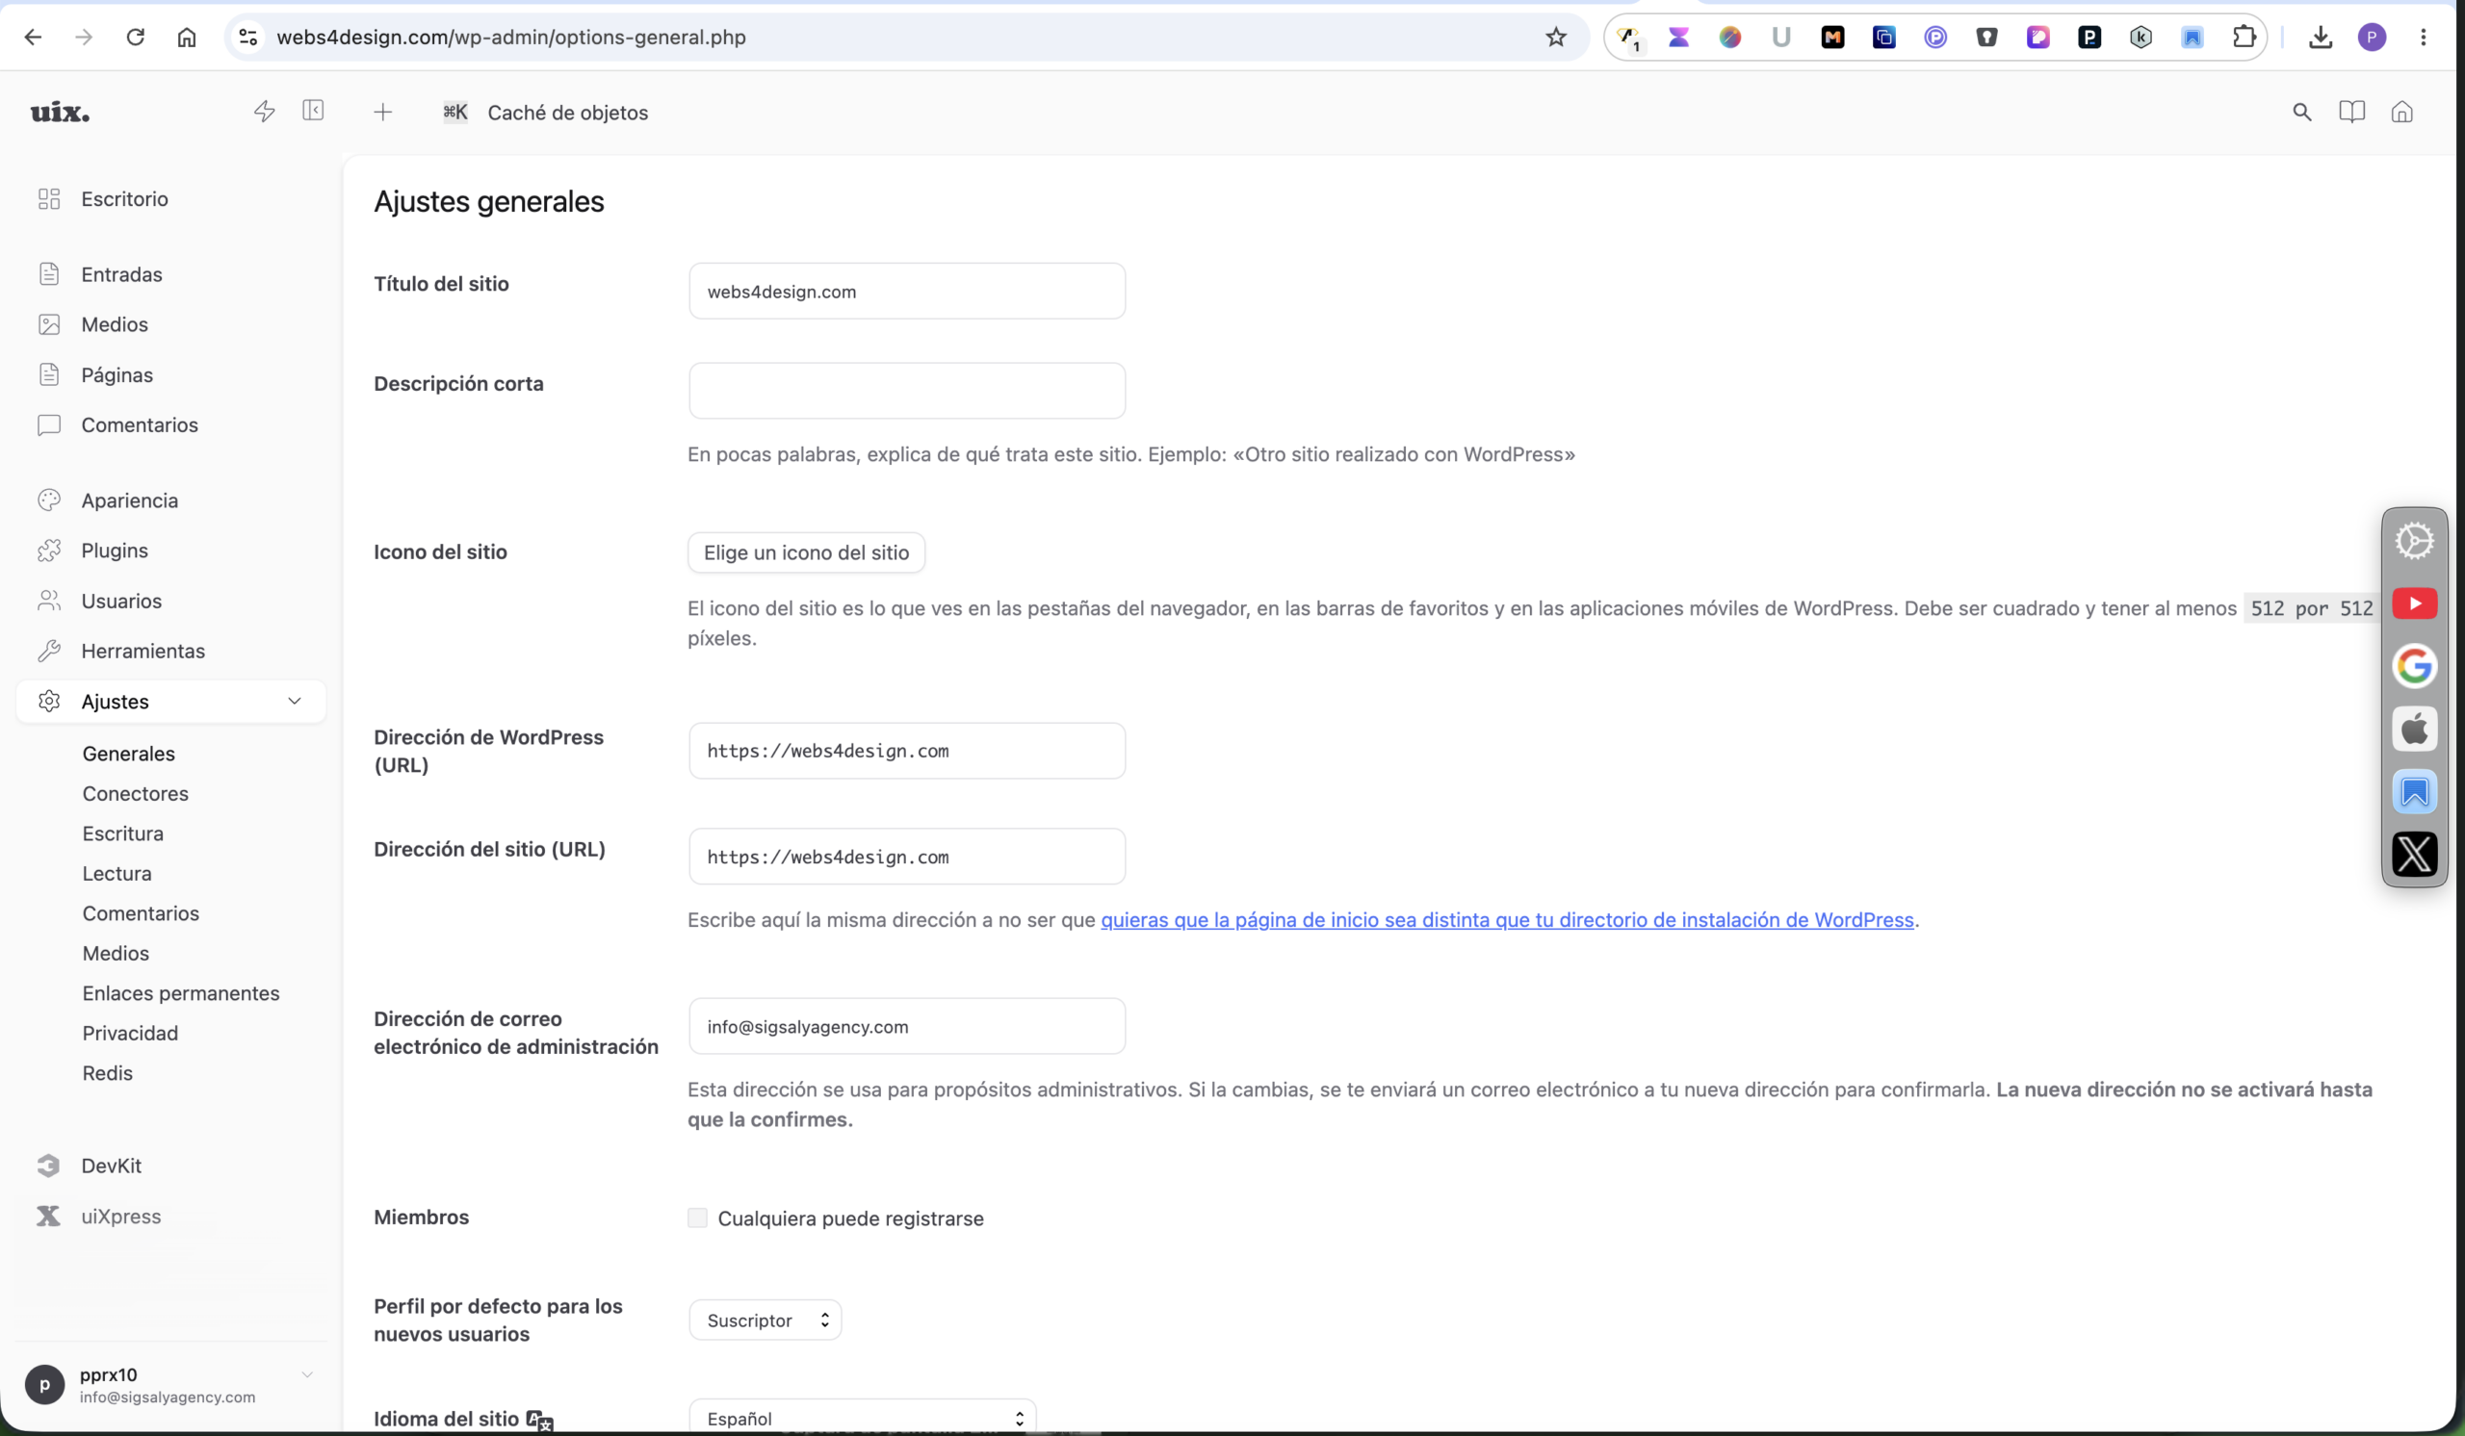Open X (Twitter) from the floating dock
This screenshot has width=2465, height=1436.
coord(2414,854)
